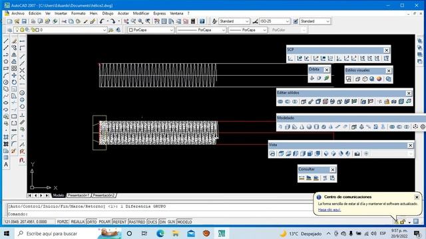Open the layer dropdown showing 0

click(x=61, y=30)
